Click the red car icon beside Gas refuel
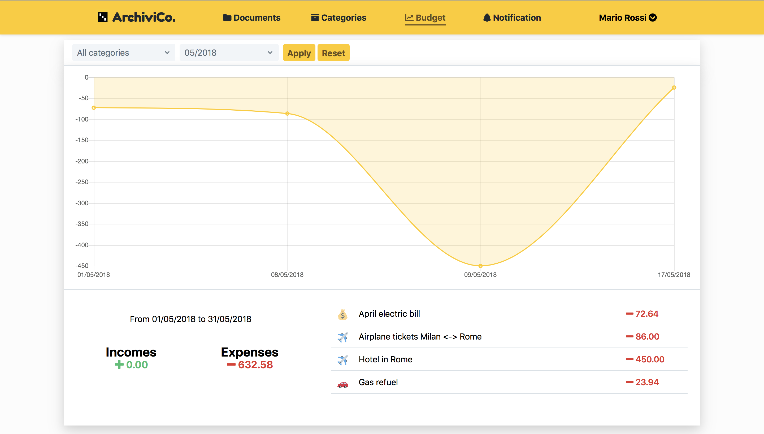This screenshot has height=434, width=764. (343, 384)
